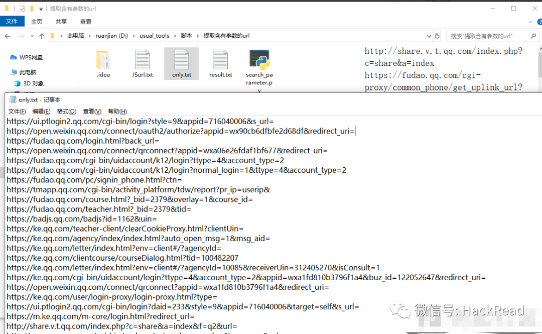Open Notepad 查看(V) menu
The width and height of the screenshot is (542, 334).
(x=92, y=112)
